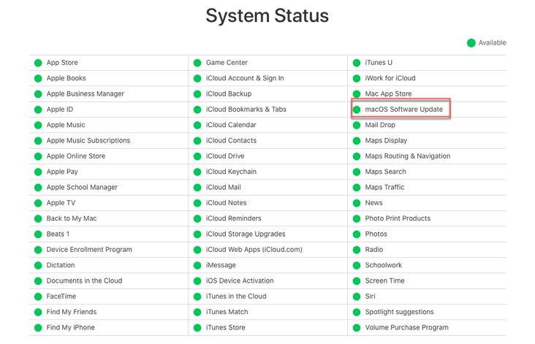Click the green dot next to iCloud Mail

(197, 188)
